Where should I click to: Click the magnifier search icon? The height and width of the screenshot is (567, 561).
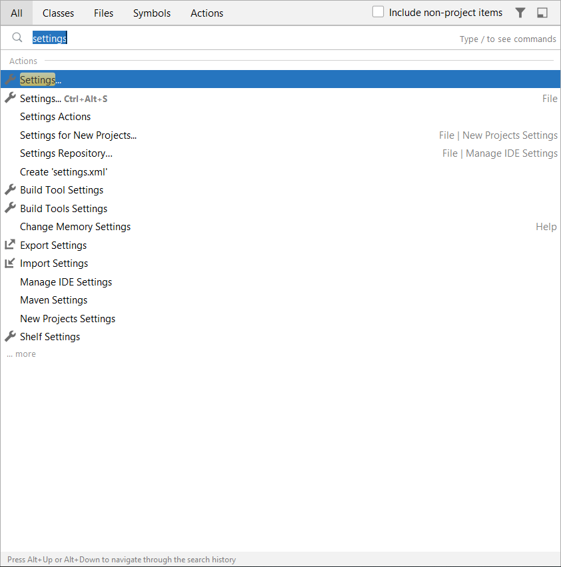point(17,38)
